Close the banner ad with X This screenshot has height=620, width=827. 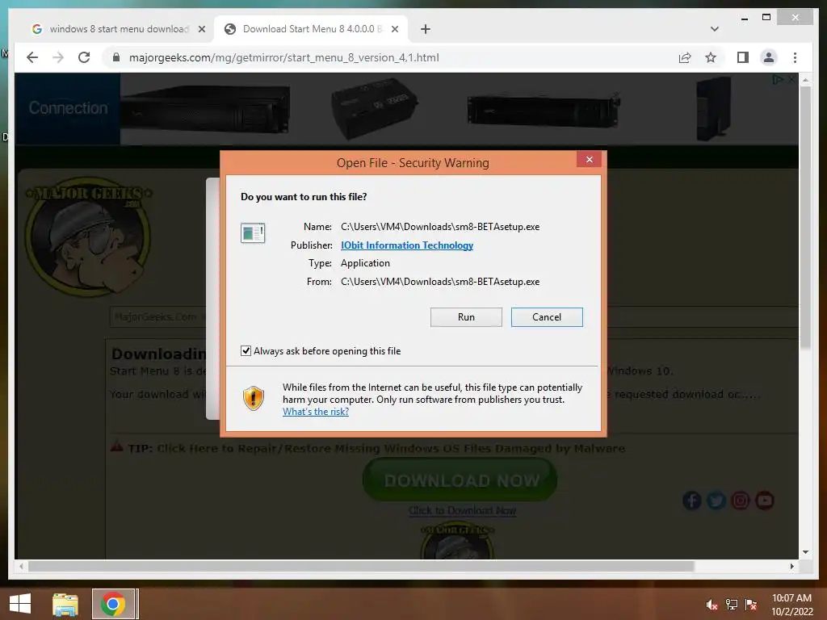click(x=791, y=80)
